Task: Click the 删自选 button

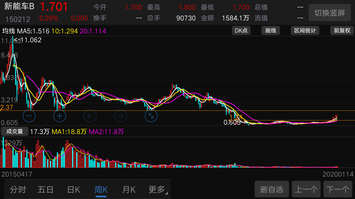Action: 272,189
